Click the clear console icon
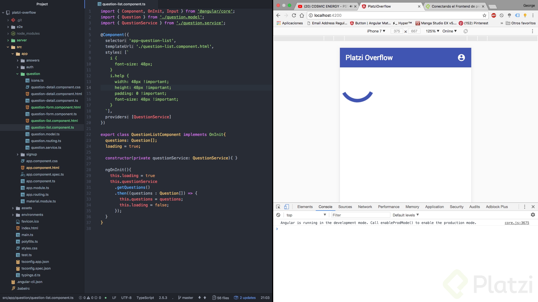Screen dimensions: 538x302 [278, 215]
